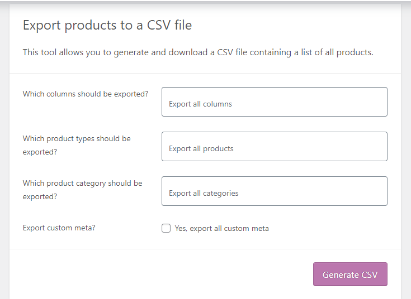Click the tool description text about CSV download
The height and width of the screenshot is (299, 411).
(197, 52)
